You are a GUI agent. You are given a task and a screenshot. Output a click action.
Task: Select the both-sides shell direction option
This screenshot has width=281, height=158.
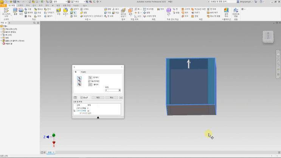(79, 85)
